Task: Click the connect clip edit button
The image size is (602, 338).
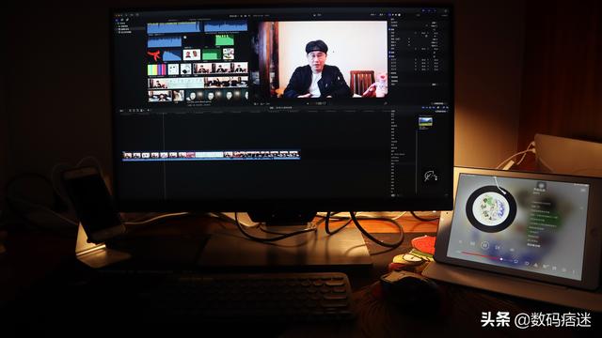Action: pos(130,111)
